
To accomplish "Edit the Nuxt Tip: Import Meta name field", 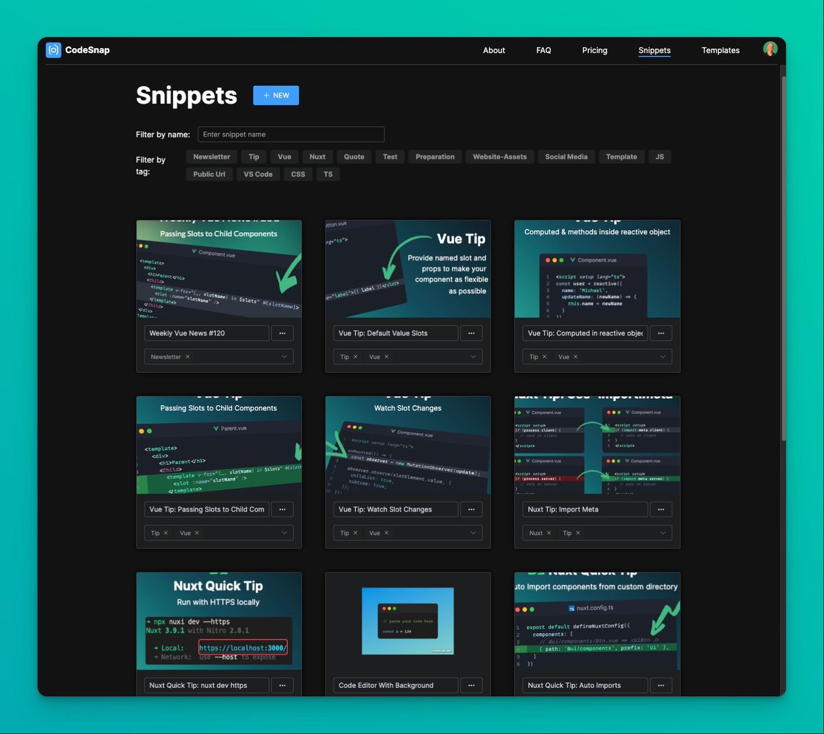I will click(585, 509).
